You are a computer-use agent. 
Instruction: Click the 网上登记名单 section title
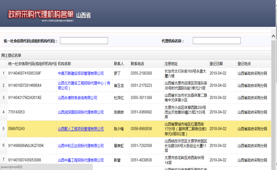tap(11, 55)
